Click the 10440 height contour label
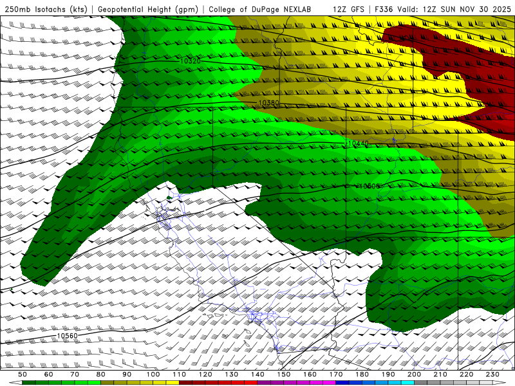 point(358,143)
